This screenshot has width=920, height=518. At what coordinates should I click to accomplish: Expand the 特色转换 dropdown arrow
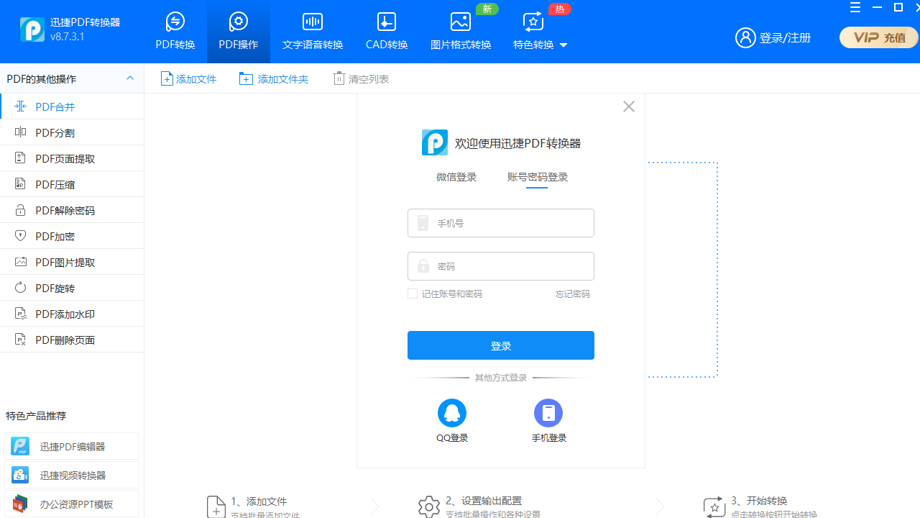(563, 45)
